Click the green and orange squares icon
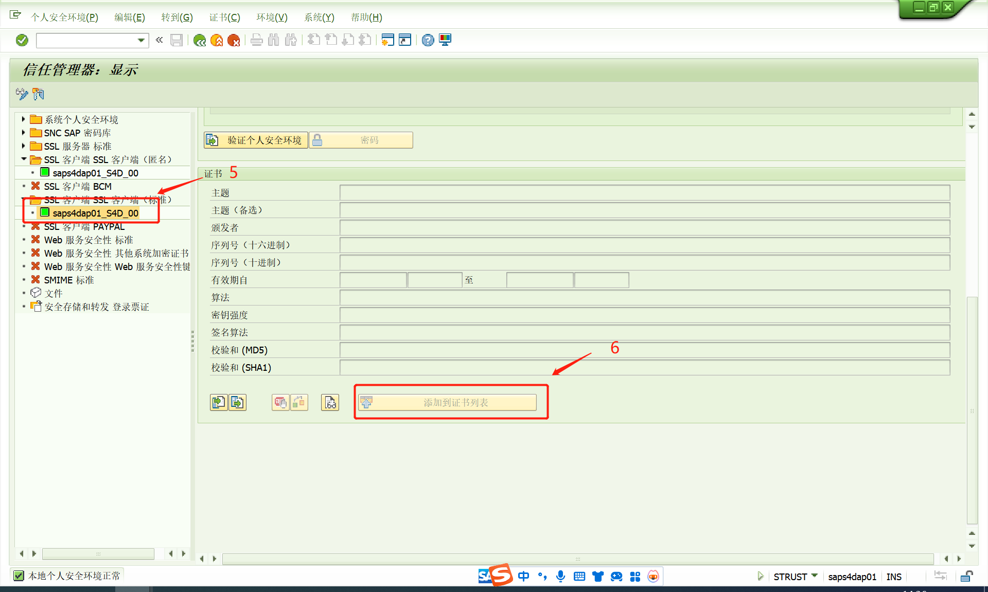The image size is (988, 592). click(299, 402)
